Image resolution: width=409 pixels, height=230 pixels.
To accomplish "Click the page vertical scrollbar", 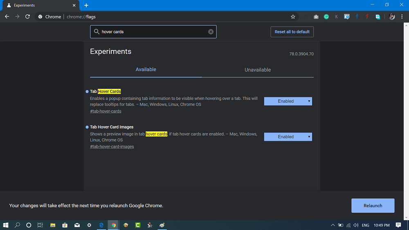I will click(406, 122).
